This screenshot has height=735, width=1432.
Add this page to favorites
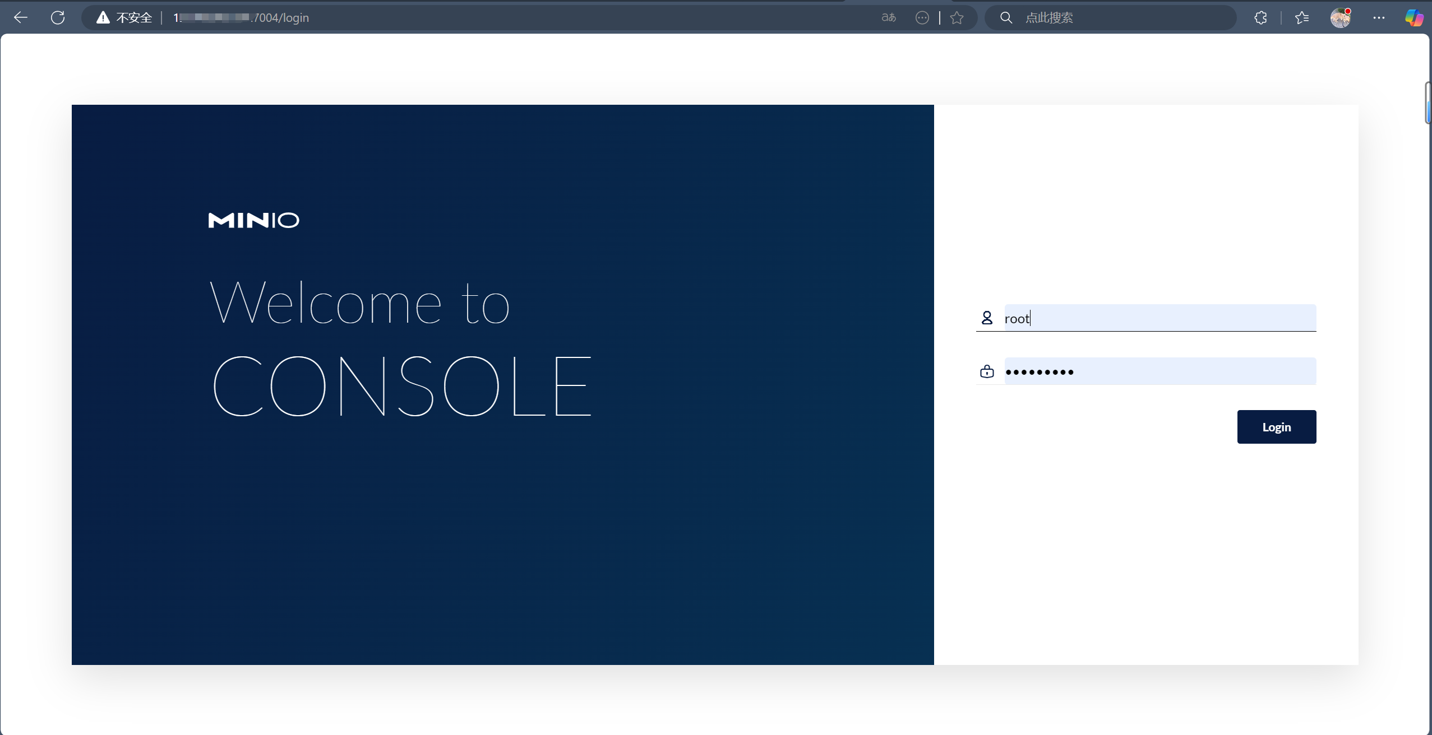(957, 17)
